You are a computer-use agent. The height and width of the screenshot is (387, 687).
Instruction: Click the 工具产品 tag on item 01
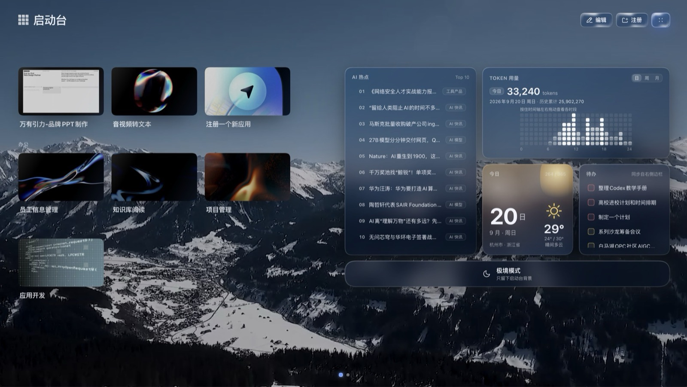click(454, 91)
